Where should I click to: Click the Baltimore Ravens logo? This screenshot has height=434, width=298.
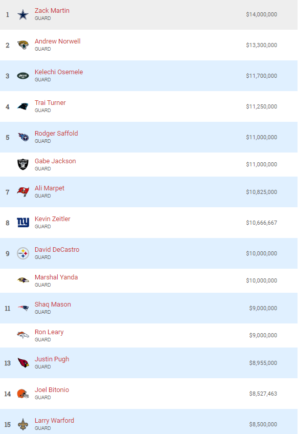[23, 280]
